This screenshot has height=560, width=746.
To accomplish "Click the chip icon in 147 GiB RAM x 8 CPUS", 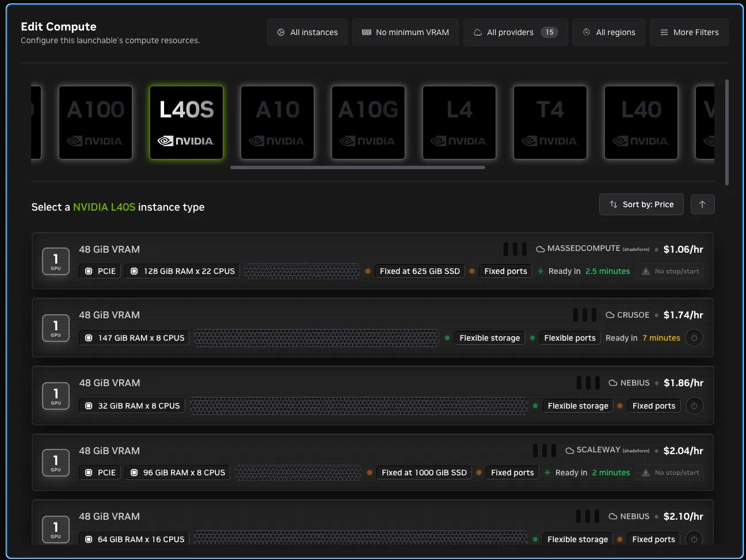I will (89, 338).
